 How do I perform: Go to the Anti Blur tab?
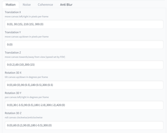tap(66, 4)
